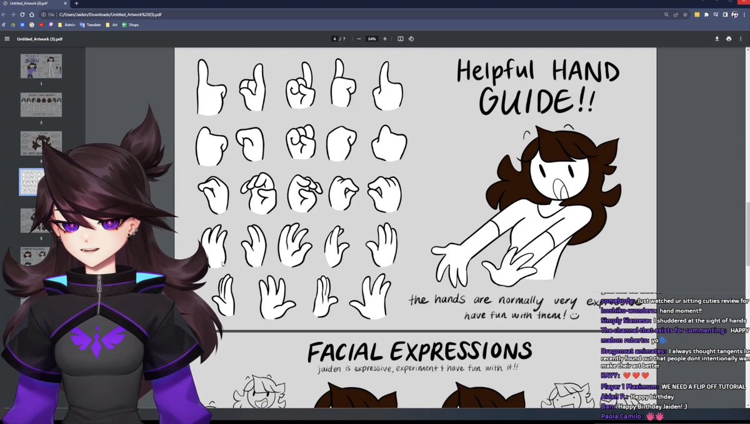Open the Dropbox bookmark icon

(x=22, y=25)
